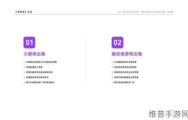
Task: Select 实现高效素材测试的秘诀 item
Action: pos(125,67)
